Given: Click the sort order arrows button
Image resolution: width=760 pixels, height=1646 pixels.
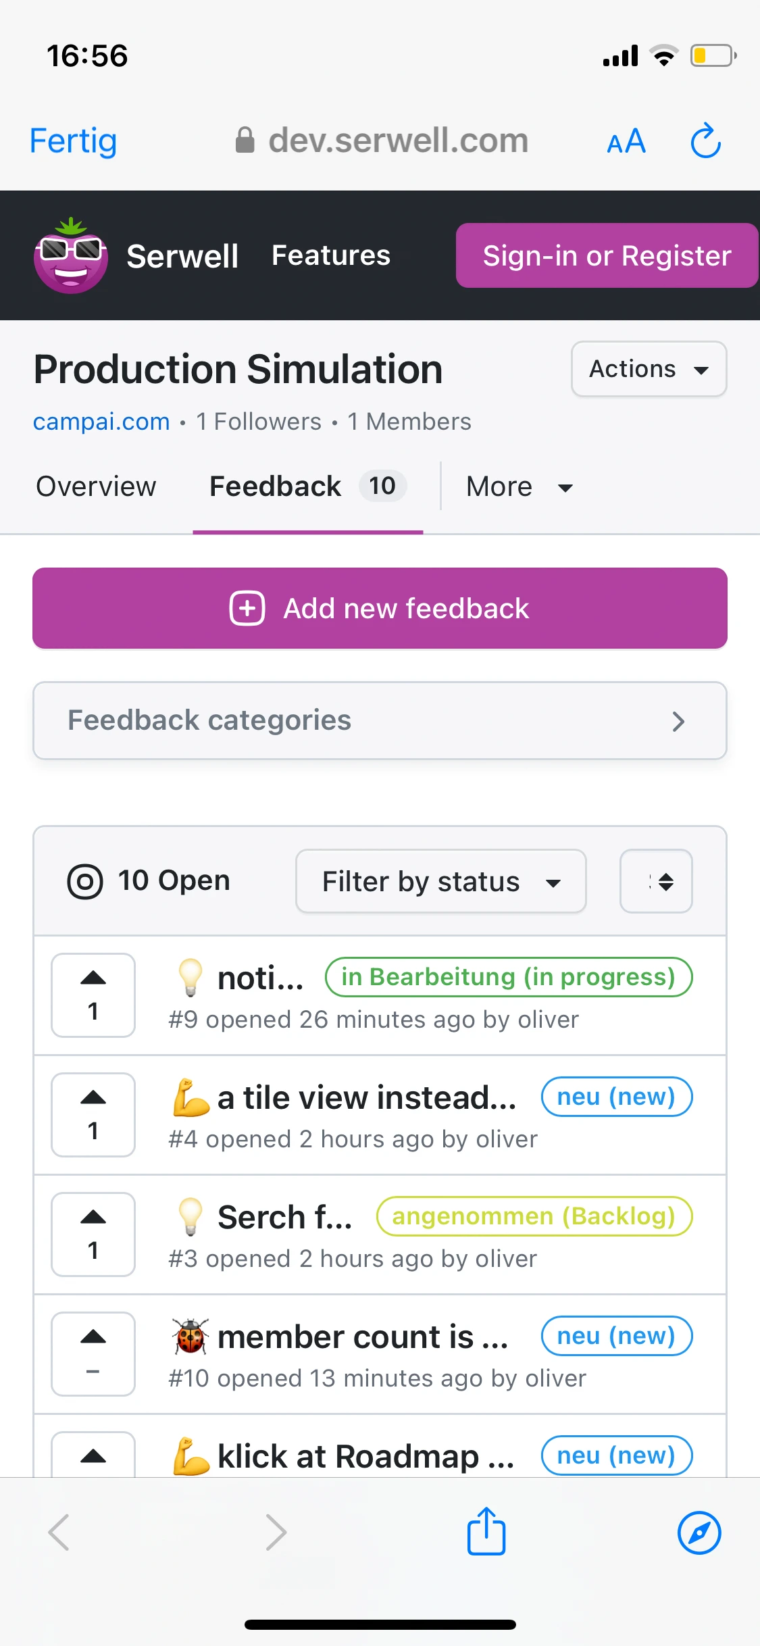Looking at the screenshot, I should point(656,881).
